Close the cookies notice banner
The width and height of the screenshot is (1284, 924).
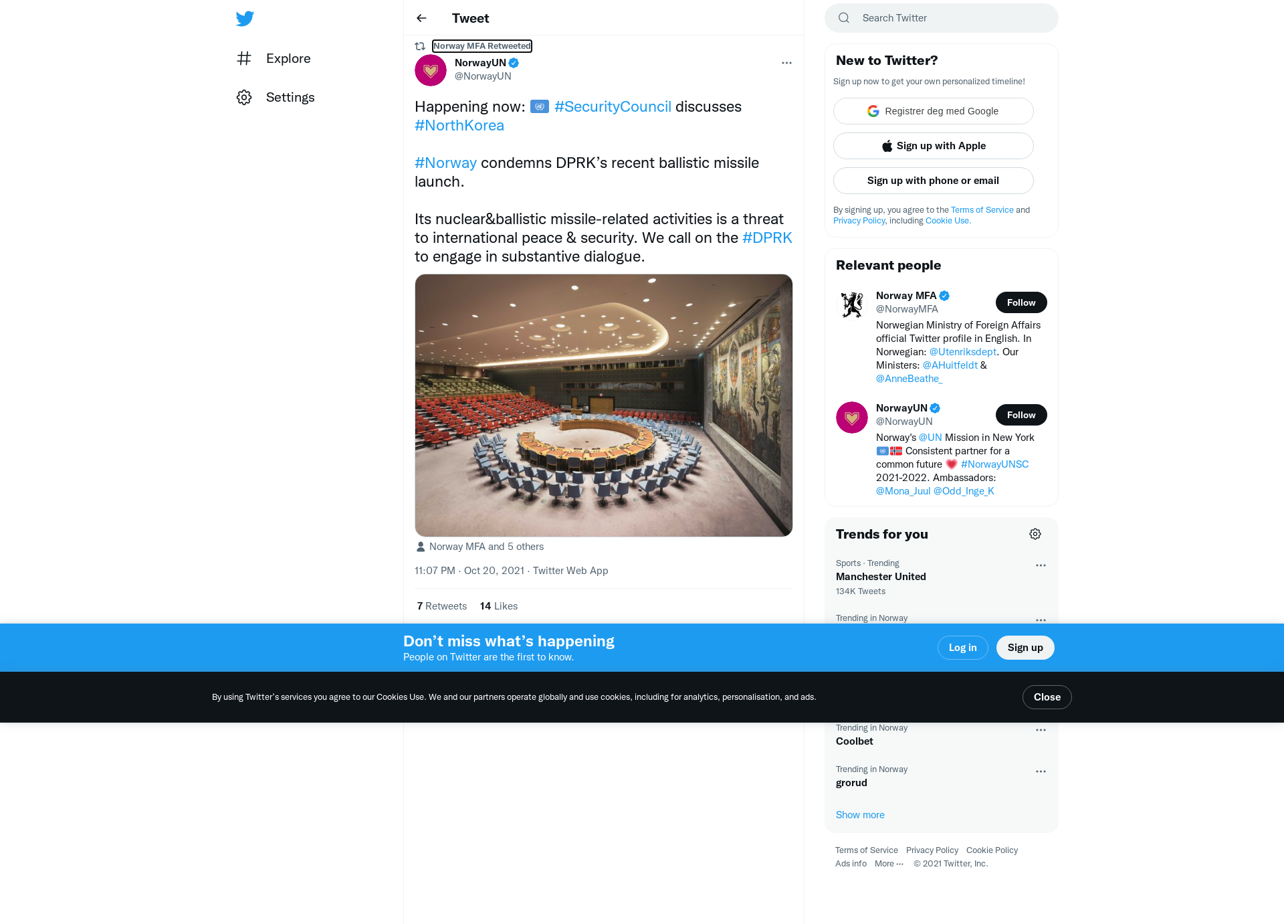click(1047, 697)
